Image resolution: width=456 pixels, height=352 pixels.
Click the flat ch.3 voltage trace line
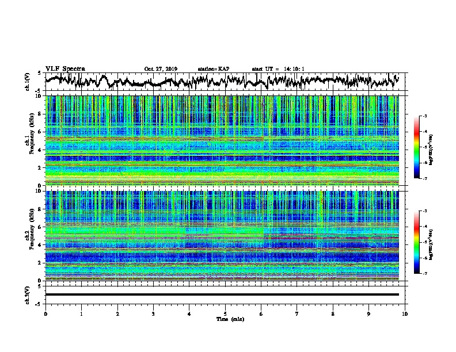[222, 294]
